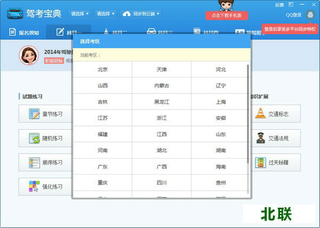Image resolution: width=320 pixels, height=228 pixels.
Task: Open the 反馈 feedback link
Action: (x=279, y=4)
